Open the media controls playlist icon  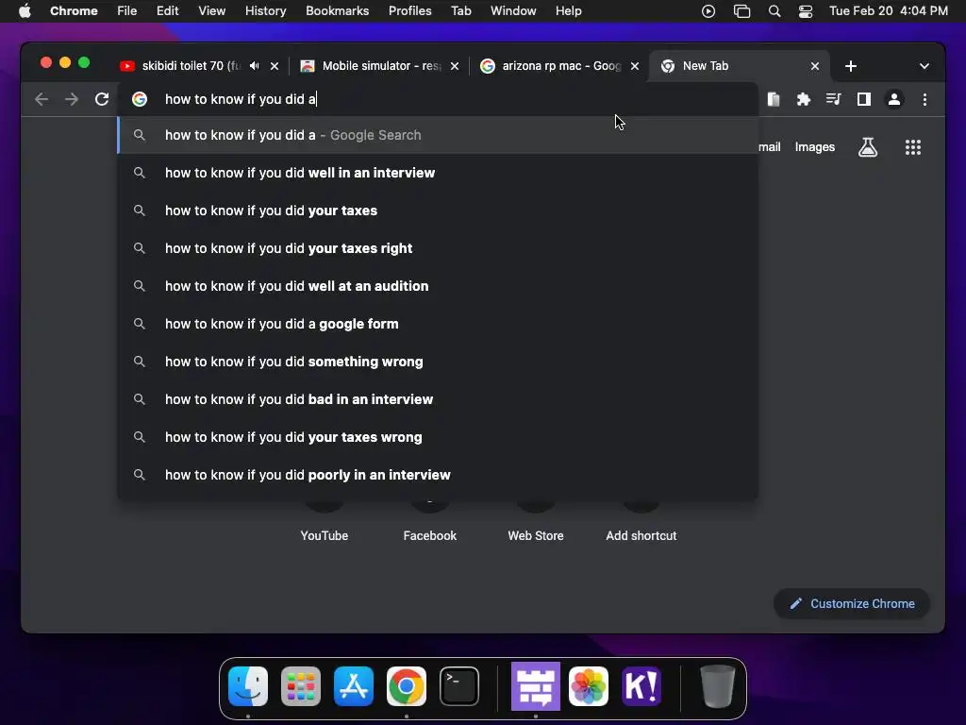tap(834, 99)
